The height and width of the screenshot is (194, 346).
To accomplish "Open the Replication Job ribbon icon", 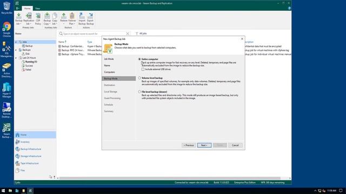I will pos(29,19).
